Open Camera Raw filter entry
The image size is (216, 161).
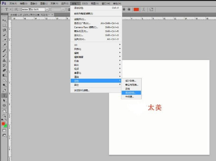[x=86, y=27]
